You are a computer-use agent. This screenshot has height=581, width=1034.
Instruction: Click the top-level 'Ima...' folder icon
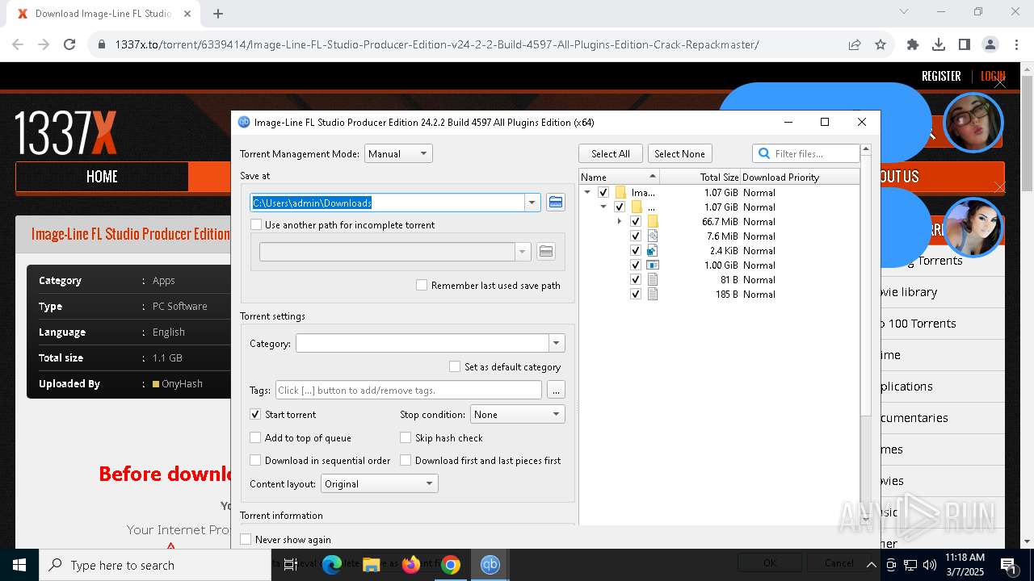(x=620, y=193)
